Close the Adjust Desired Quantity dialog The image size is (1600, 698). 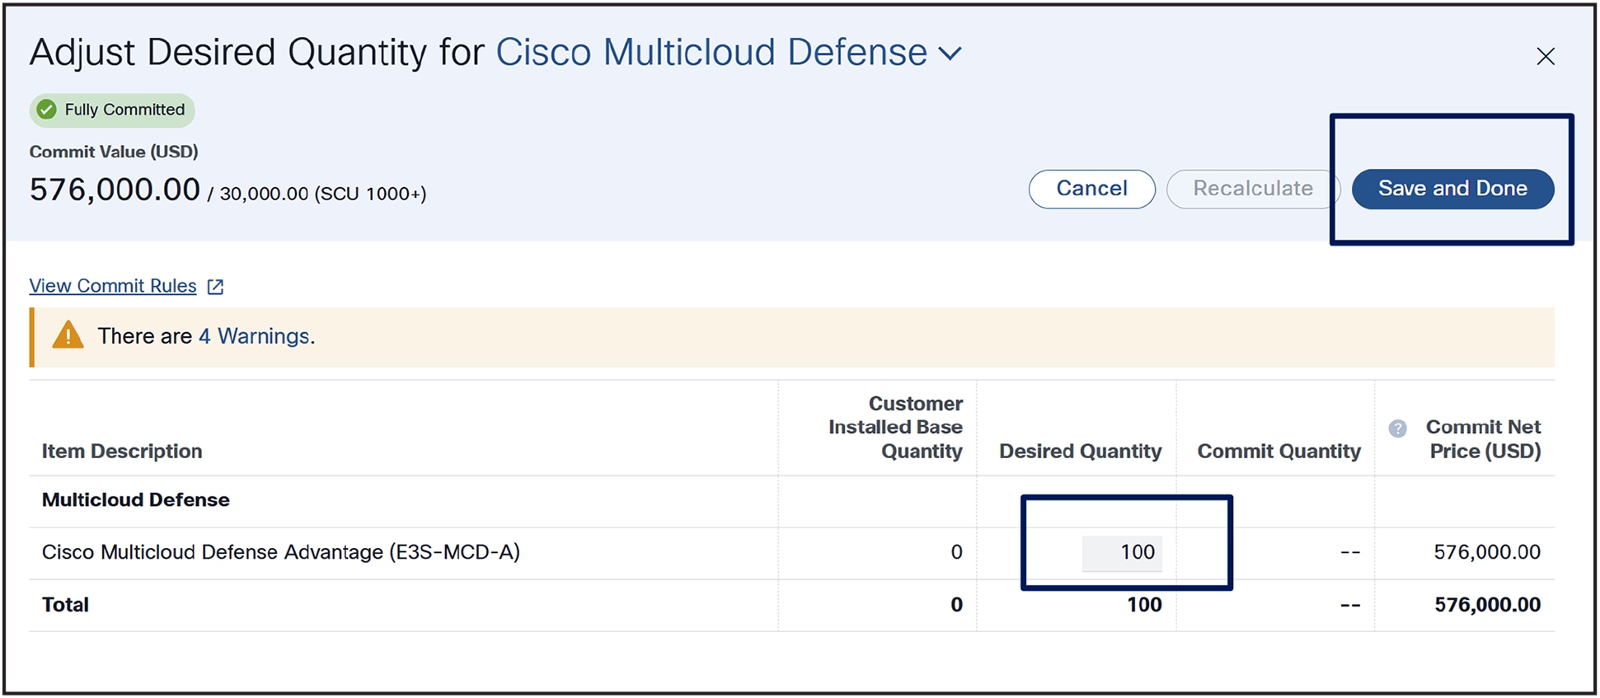pos(1546,56)
